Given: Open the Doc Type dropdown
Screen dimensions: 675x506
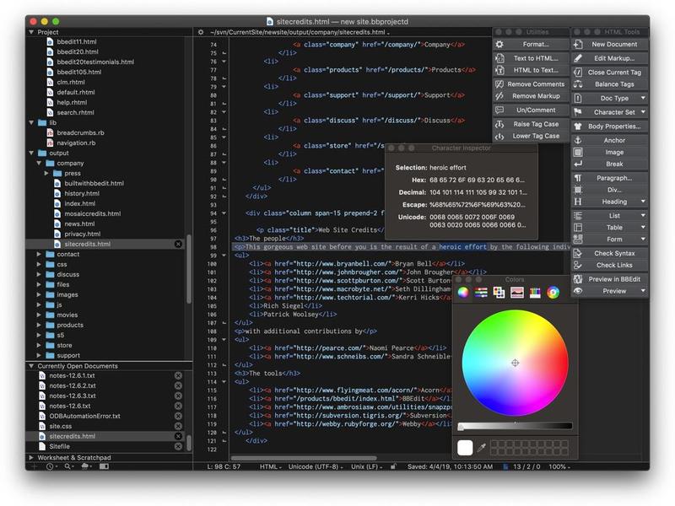Looking at the screenshot, I should click(609, 98).
